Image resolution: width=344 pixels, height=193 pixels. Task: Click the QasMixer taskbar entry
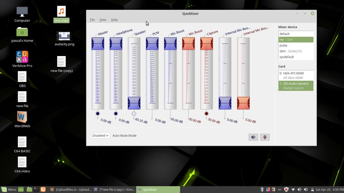[158, 190]
